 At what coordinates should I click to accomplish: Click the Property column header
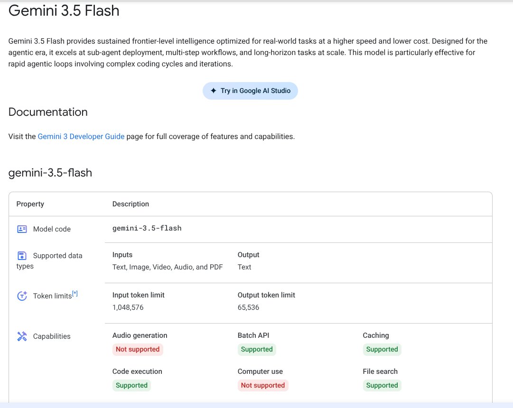(30, 204)
